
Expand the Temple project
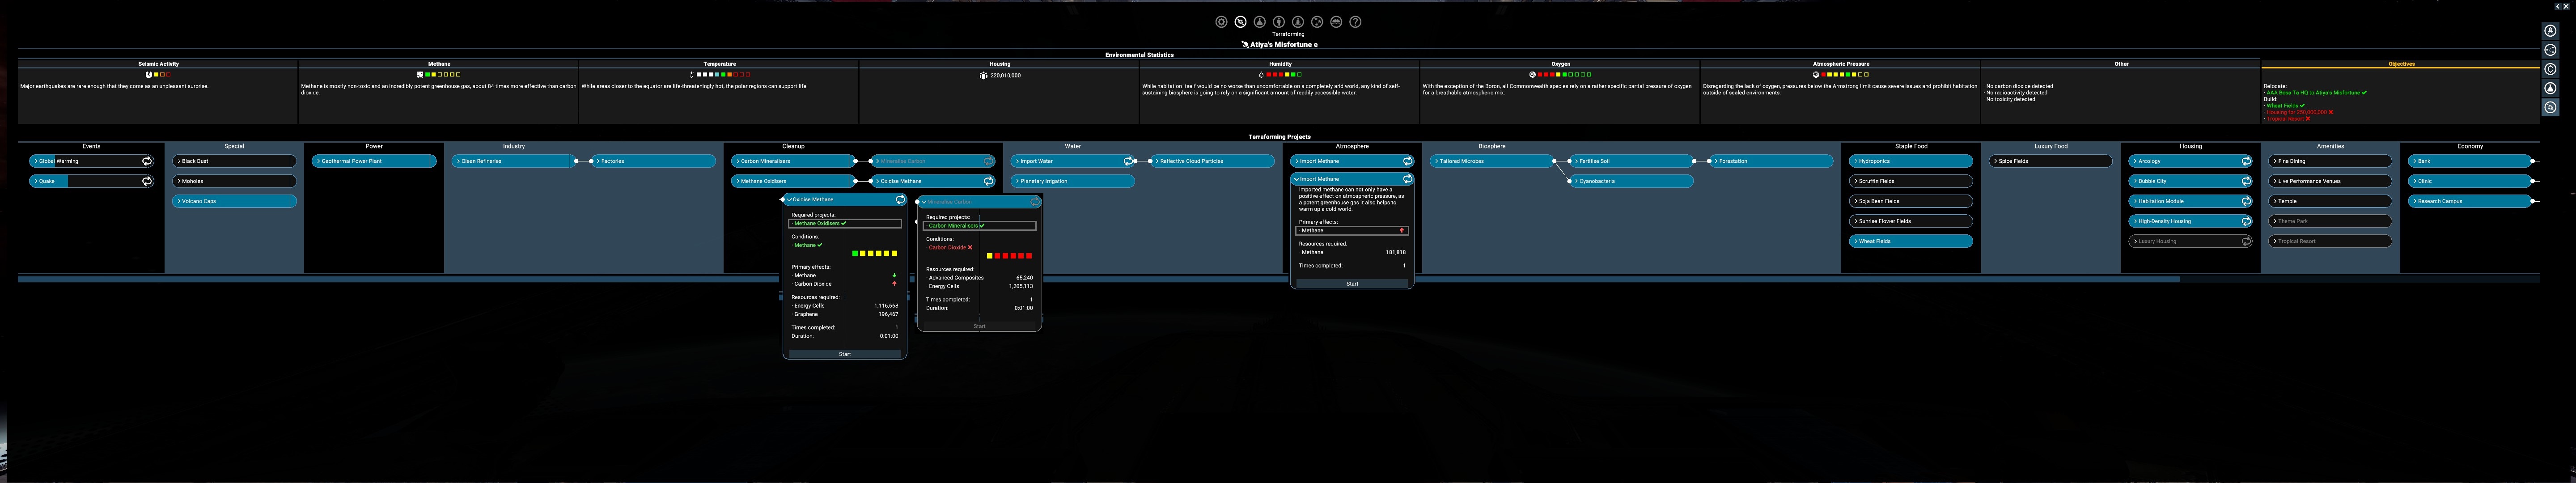[2330, 201]
